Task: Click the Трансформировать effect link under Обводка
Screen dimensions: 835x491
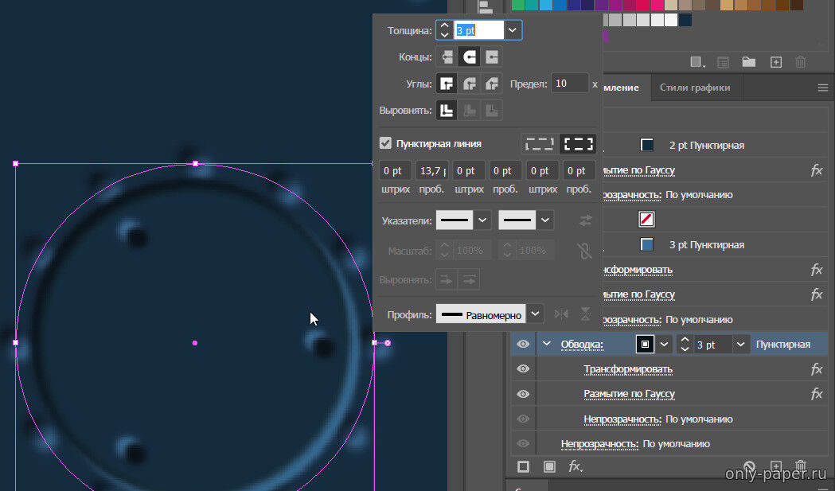Action: click(627, 369)
